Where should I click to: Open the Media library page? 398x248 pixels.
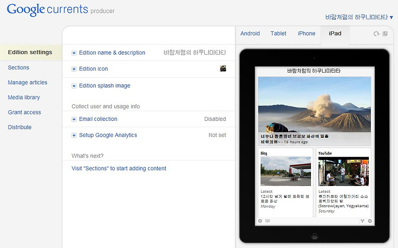point(24,98)
